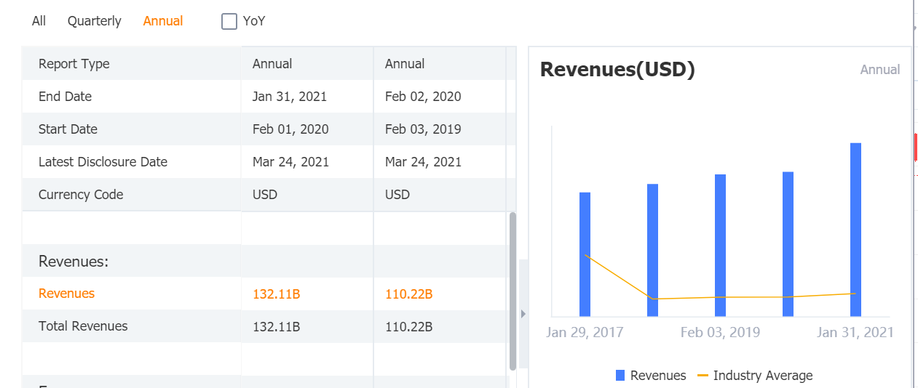Click the gray Annual label in chart header
918x388 pixels.
pos(879,70)
